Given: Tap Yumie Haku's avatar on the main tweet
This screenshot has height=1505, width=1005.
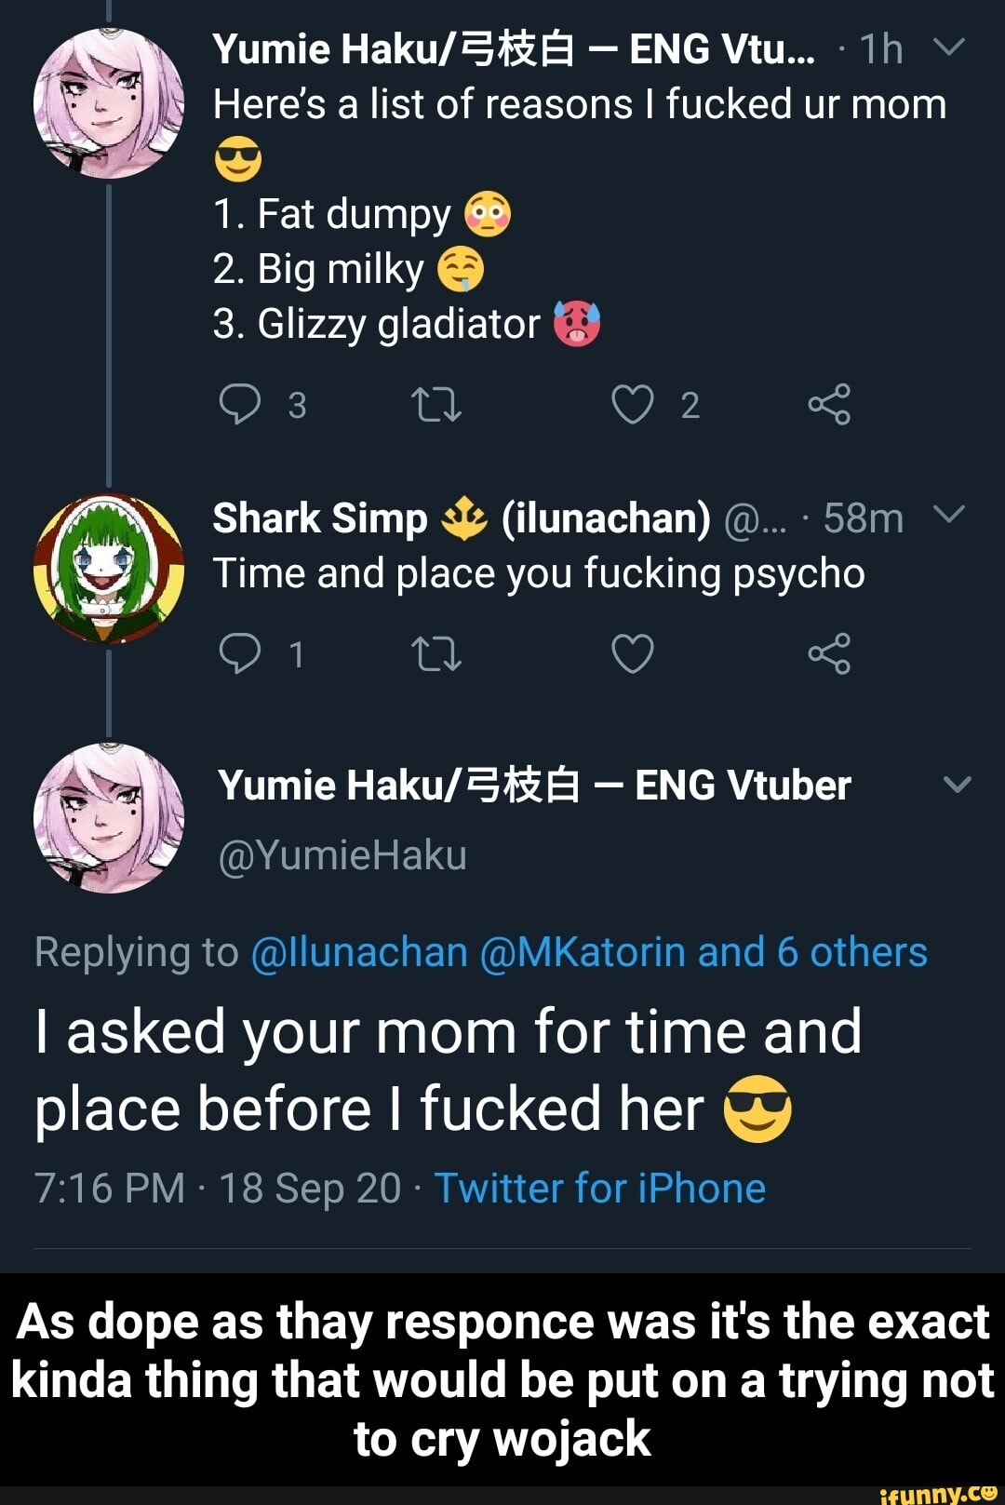Looking at the screenshot, I should coord(109,818).
